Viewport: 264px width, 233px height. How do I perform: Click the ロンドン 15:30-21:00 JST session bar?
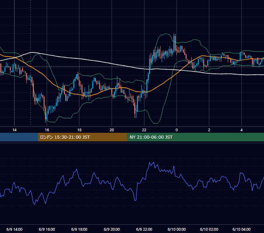coord(82,137)
